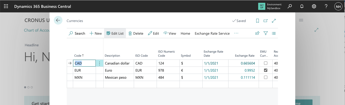
Task: Toggle the filter pane funnel icon
Action: coord(266,33)
